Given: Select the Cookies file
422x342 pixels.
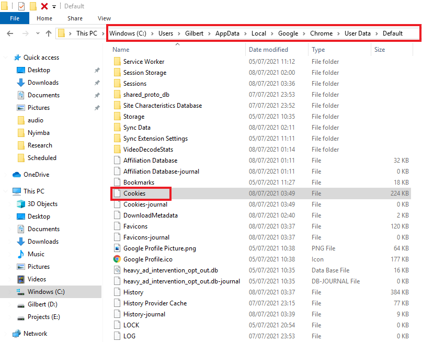Looking at the screenshot, I should (134, 193).
